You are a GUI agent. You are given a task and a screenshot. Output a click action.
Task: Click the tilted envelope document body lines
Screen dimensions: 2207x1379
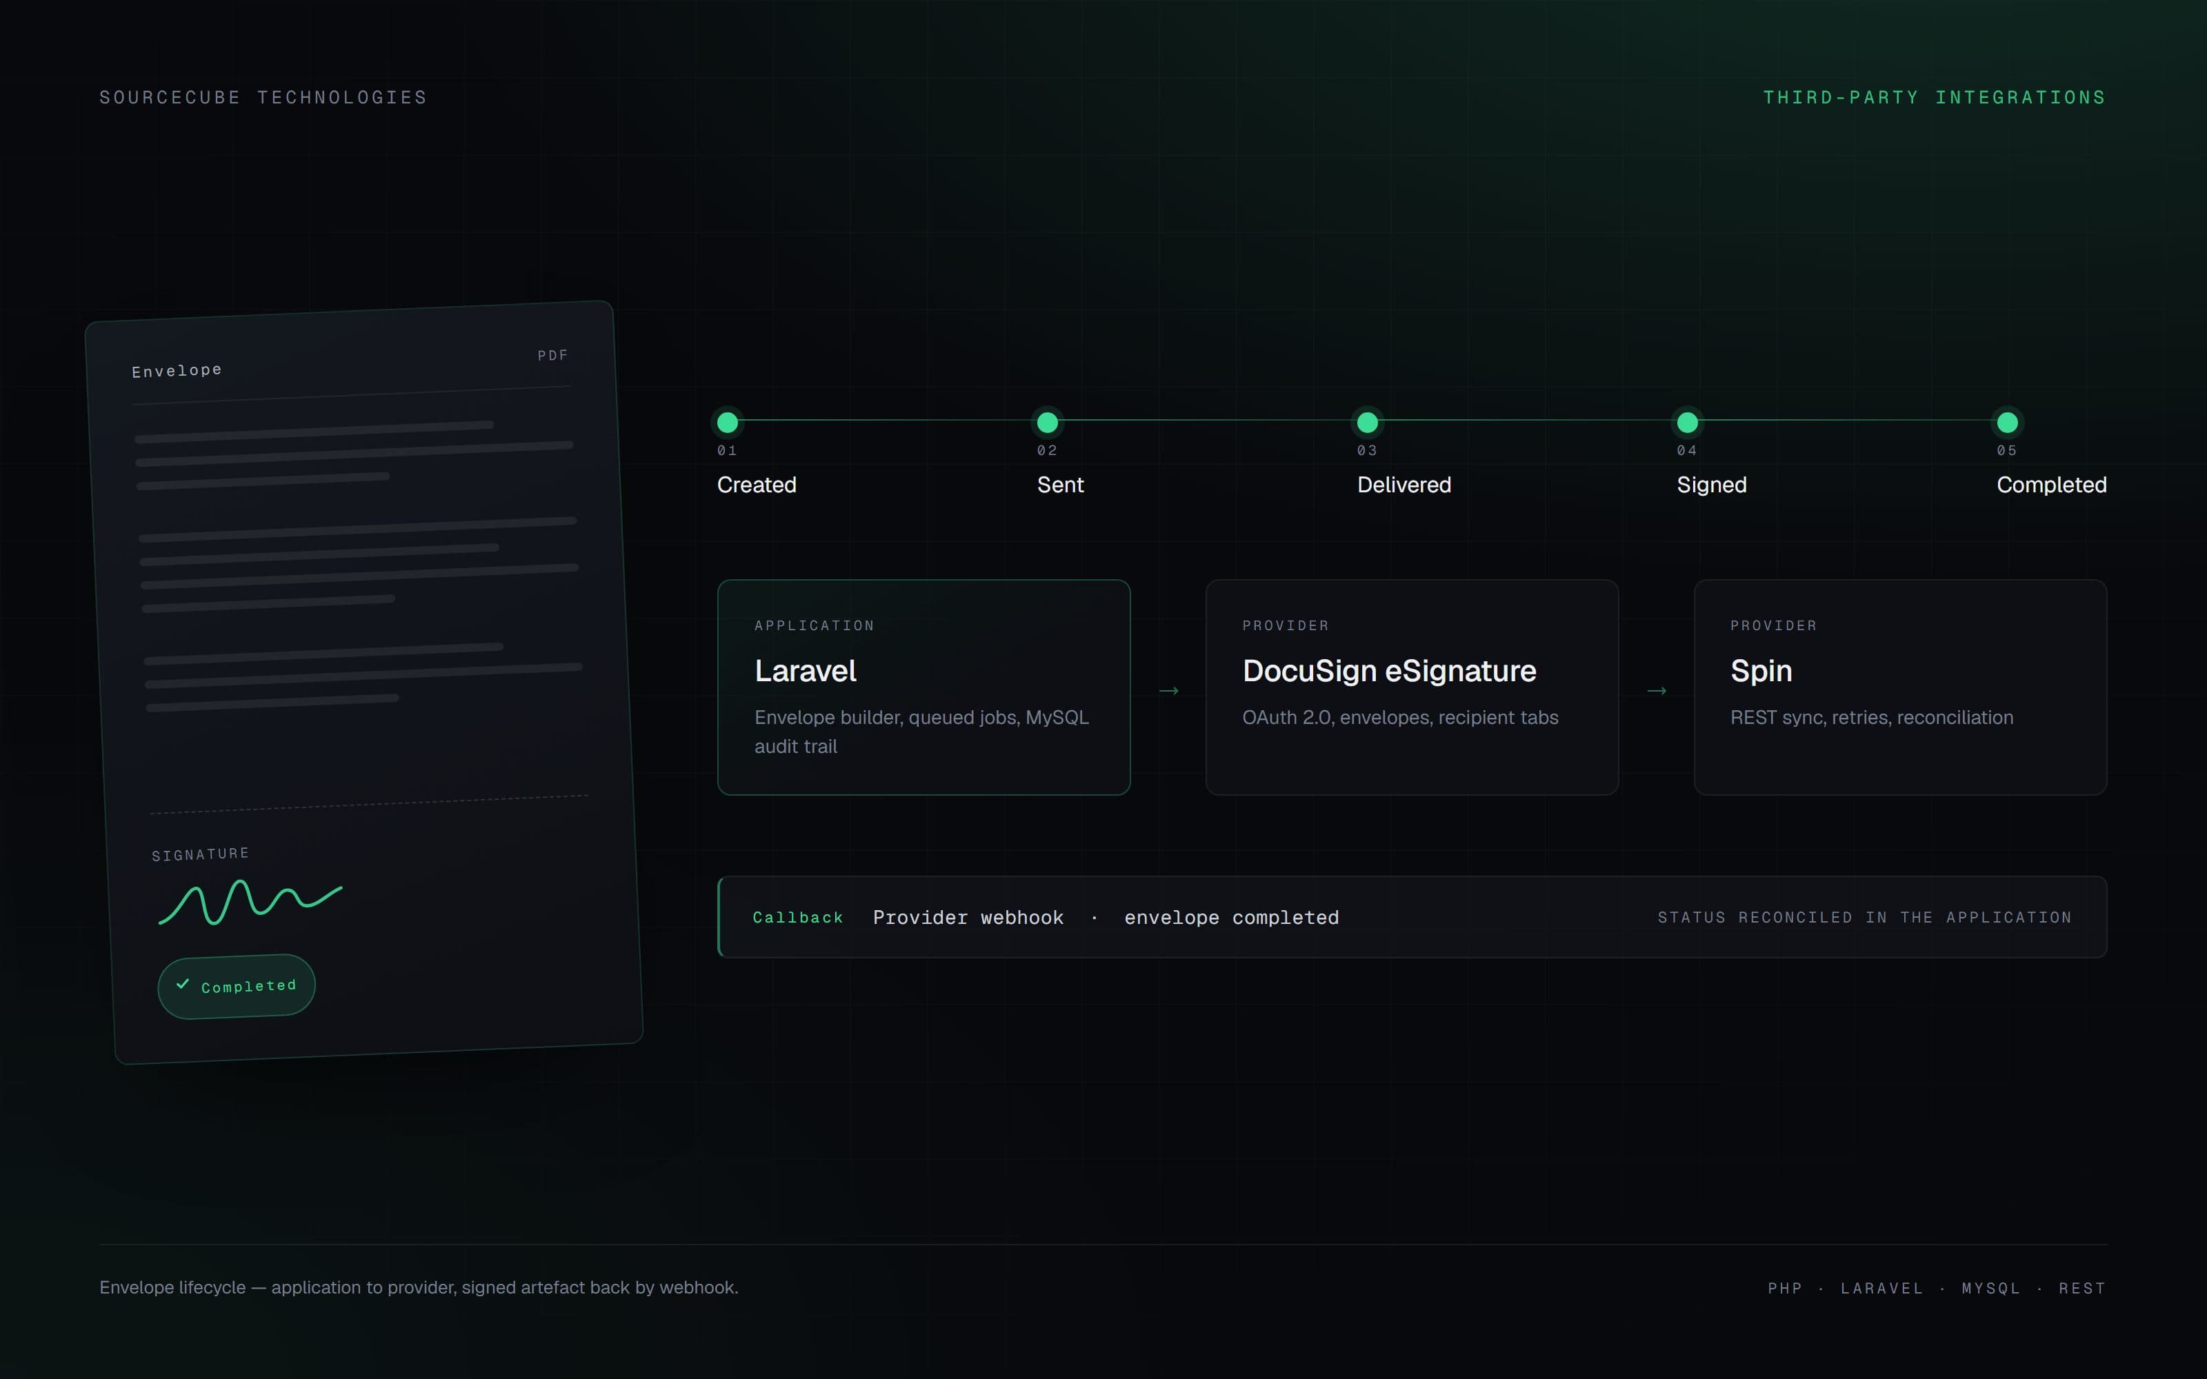coord(357,565)
